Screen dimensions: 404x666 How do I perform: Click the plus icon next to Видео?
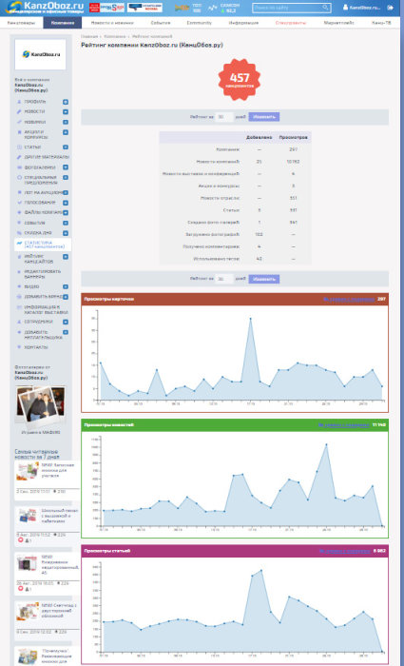(x=66, y=286)
